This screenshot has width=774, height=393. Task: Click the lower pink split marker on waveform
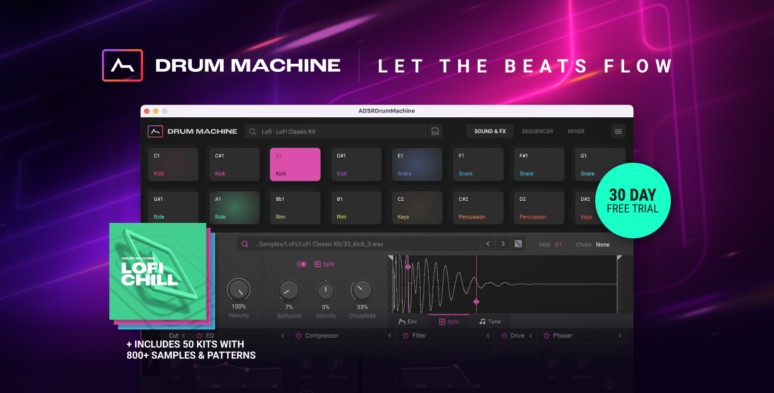(x=476, y=302)
